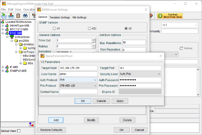Toggle the Global View checkbox
Screen dimensions: 202x135
pos(19,131)
